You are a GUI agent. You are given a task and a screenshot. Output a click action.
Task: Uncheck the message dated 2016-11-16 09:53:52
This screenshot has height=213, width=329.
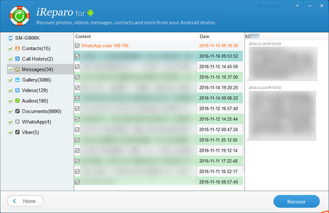click(77, 56)
